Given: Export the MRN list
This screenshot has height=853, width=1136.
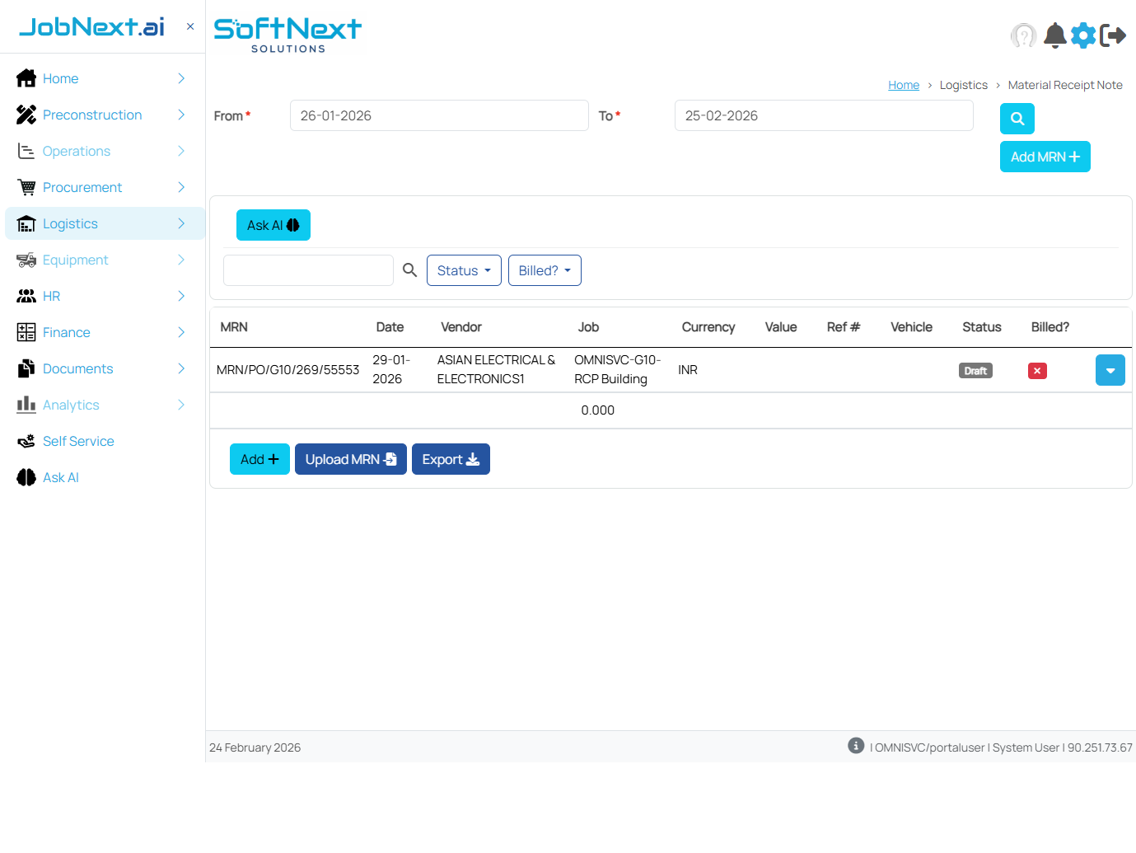Looking at the screenshot, I should [x=451, y=459].
